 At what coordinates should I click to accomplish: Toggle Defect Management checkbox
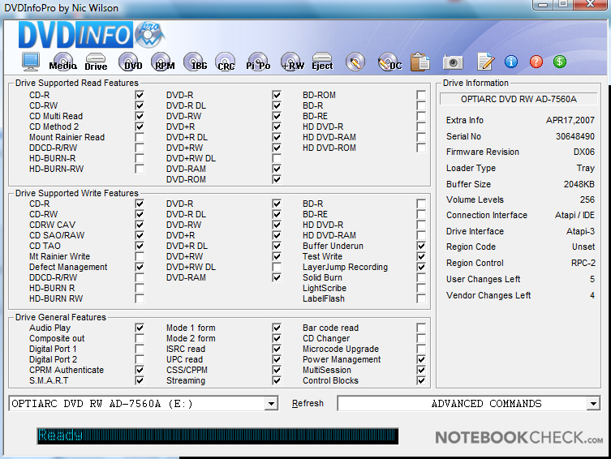[140, 267]
